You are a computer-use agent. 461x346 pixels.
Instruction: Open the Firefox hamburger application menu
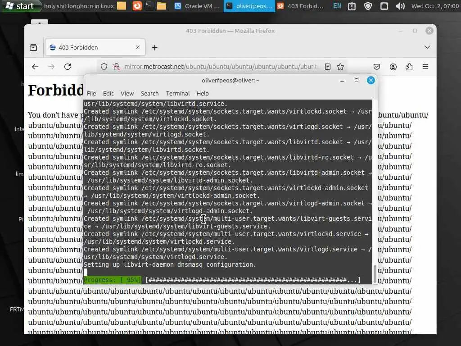click(425, 67)
